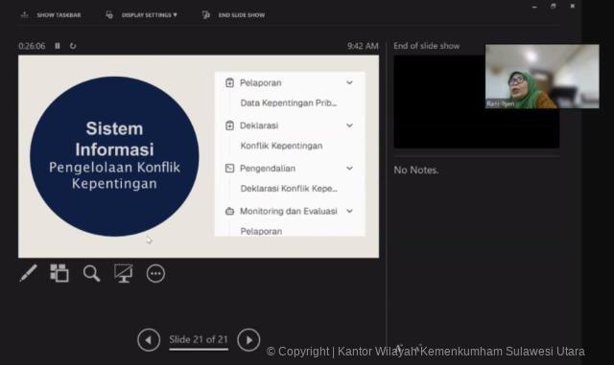Click End Slide Show
The height and width of the screenshot is (365, 614).
(234, 15)
